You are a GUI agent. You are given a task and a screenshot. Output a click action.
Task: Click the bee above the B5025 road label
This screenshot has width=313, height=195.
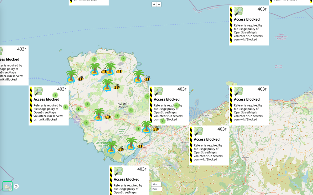point(147,78)
